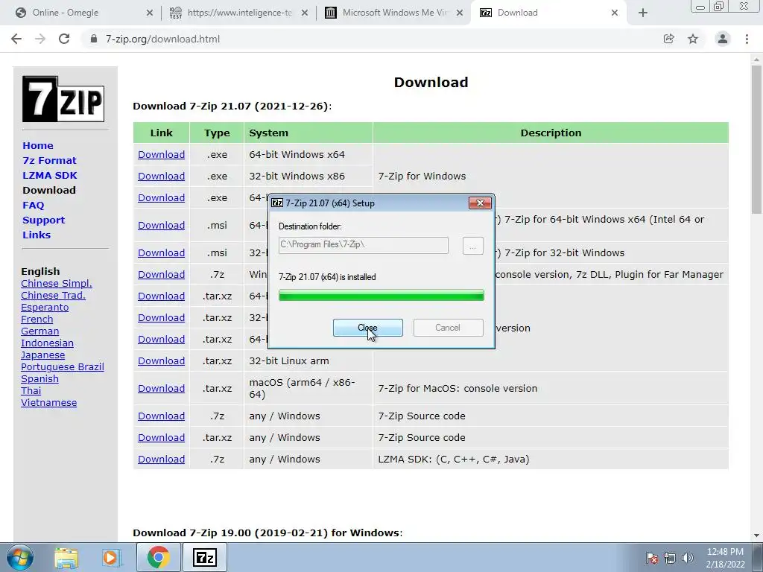This screenshot has height=572, width=763.
Task: Switch the language to German
Action: coord(40,331)
